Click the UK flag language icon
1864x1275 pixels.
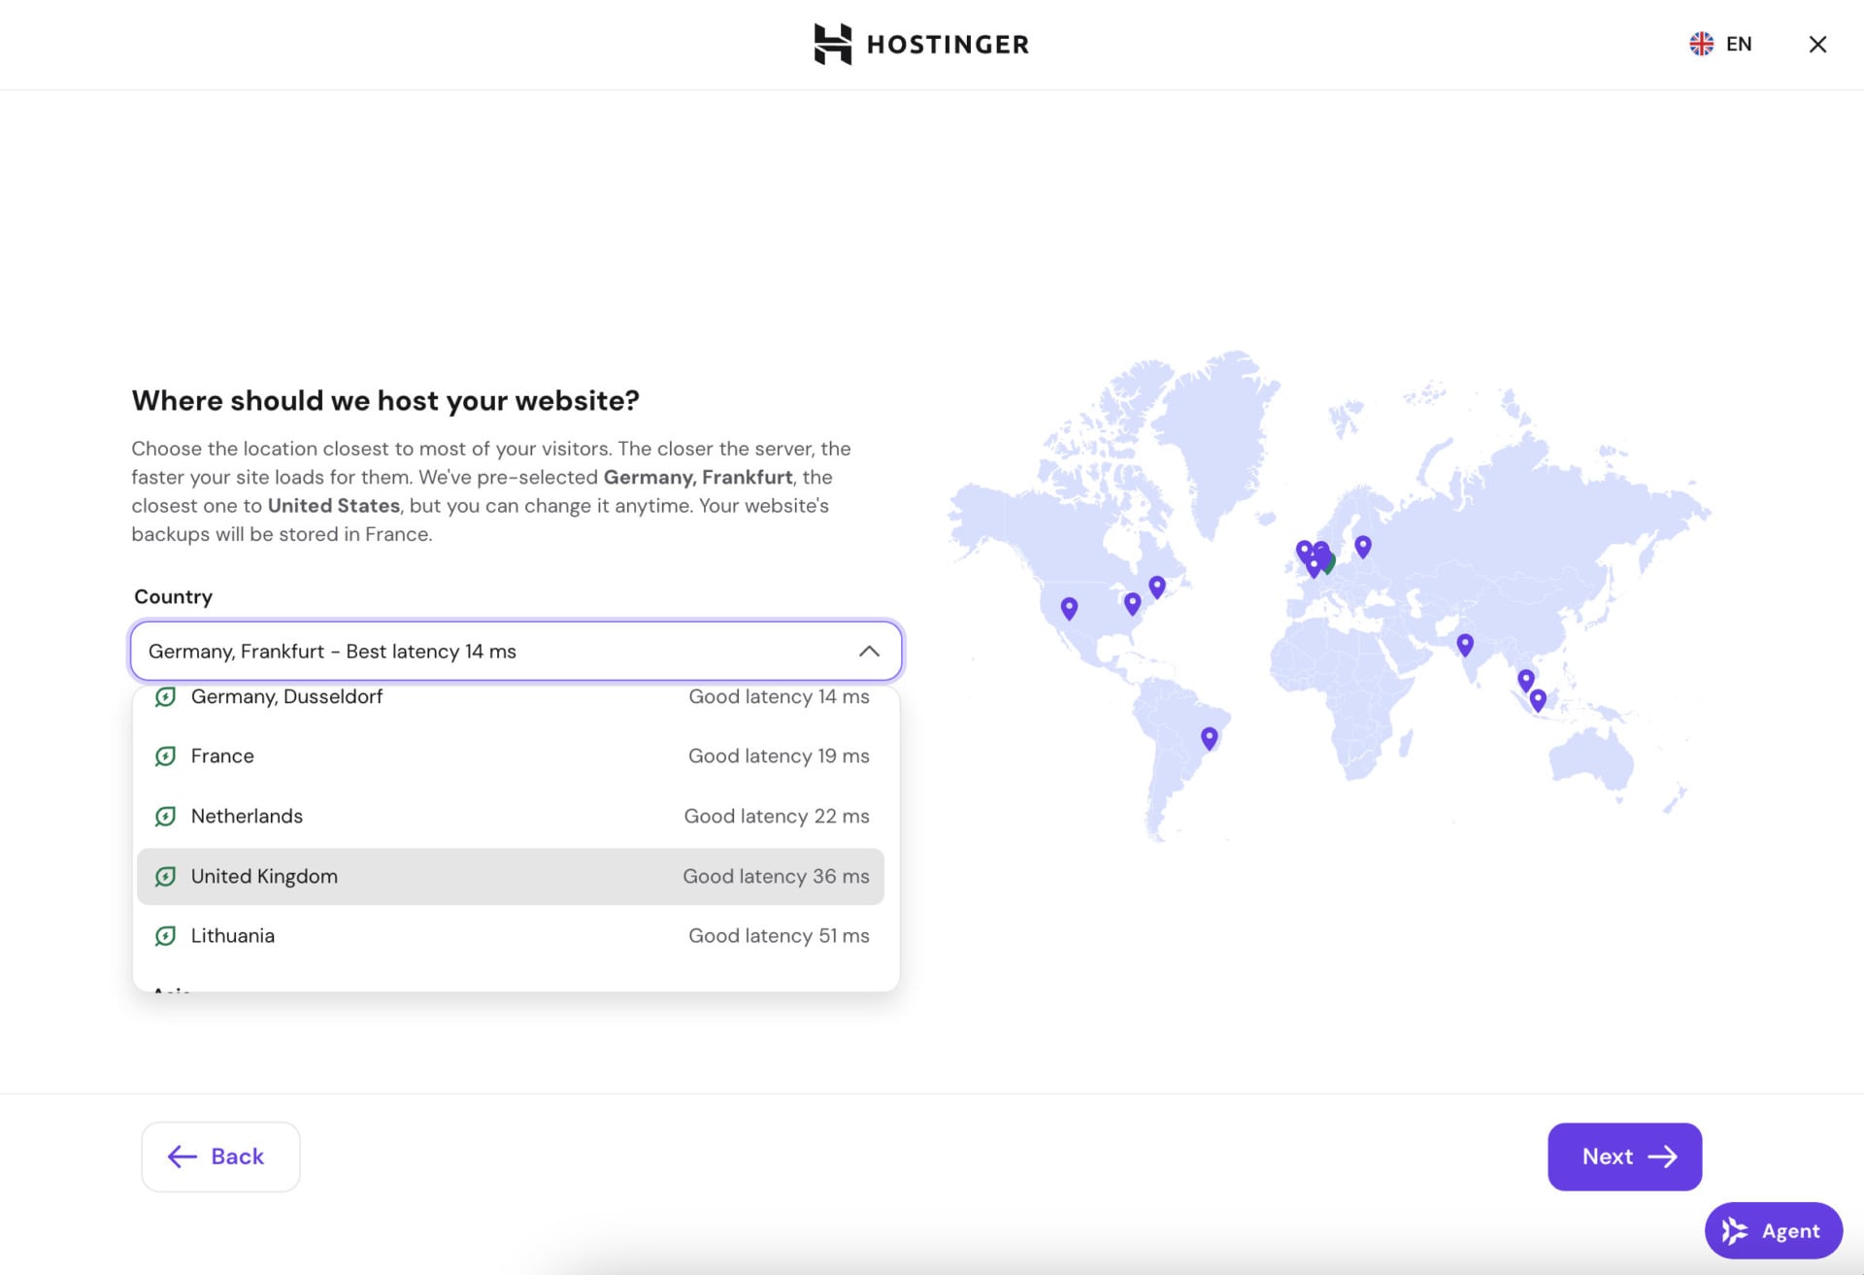click(x=1701, y=44)
